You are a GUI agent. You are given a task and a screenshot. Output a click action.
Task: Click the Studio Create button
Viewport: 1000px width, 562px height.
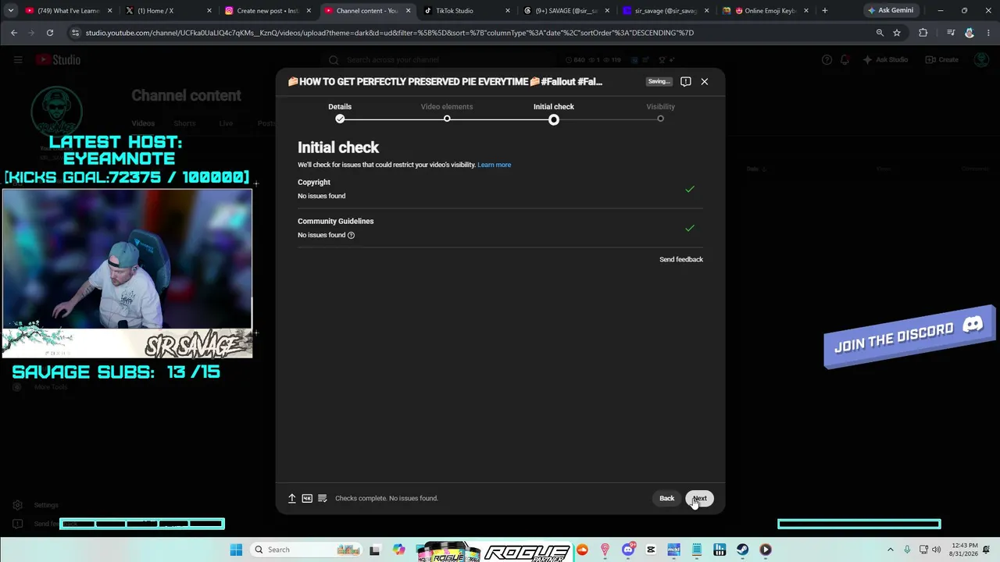pos(941,60)
